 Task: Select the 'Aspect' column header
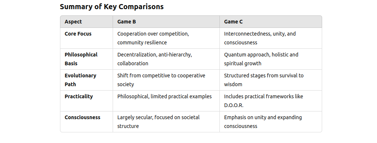pos(73,22)
